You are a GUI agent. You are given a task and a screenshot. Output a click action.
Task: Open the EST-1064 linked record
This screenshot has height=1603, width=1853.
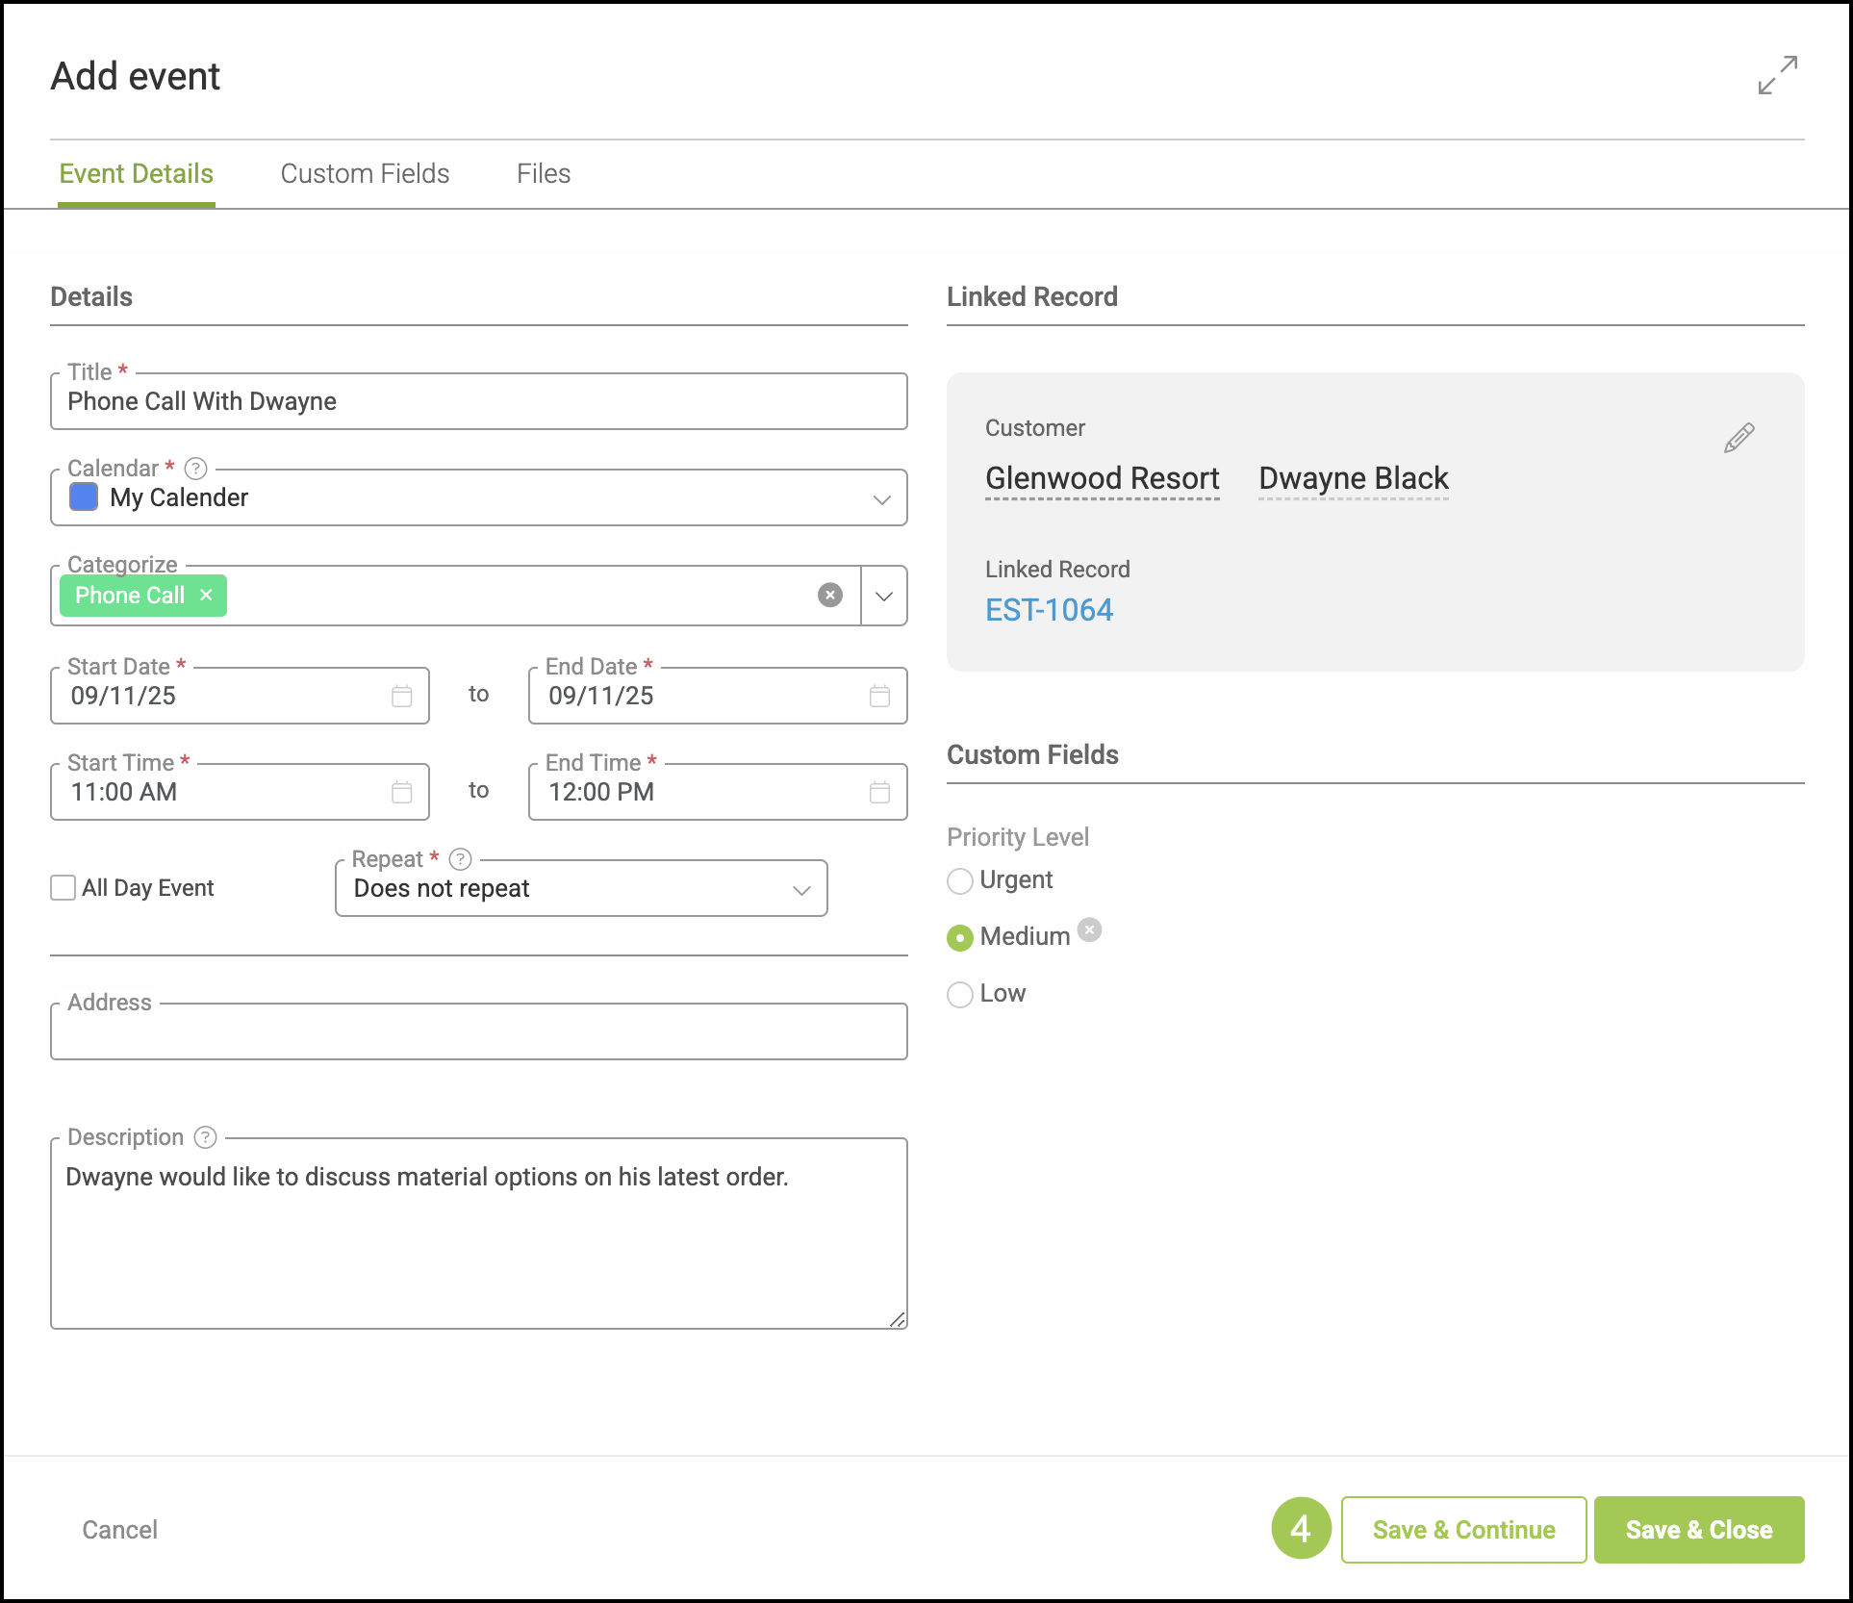click(x=1049, y=610)
